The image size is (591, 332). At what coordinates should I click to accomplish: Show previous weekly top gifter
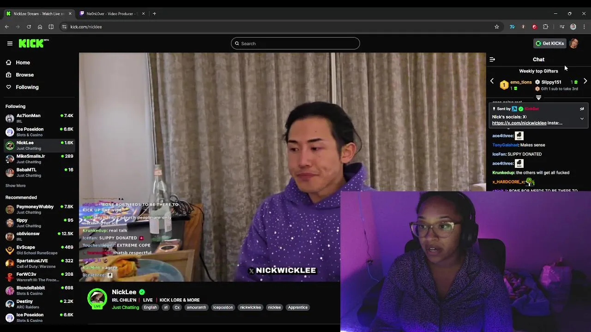(x=492, y=81)
